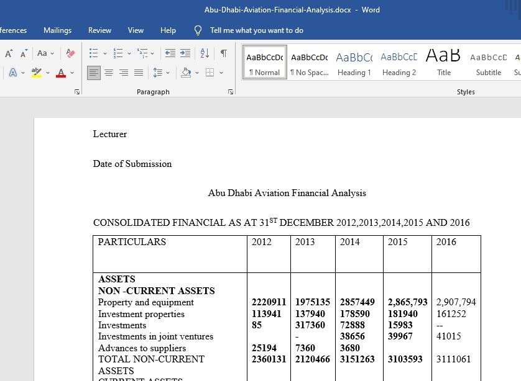Image resolution: width=521 pixels, height=381 pixels.
Task: Sort text with the A-Z icon
Action: [205, 53]
